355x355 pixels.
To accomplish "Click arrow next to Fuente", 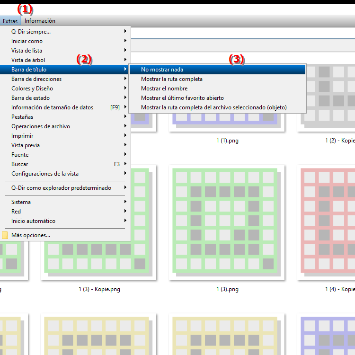I will coord(125,154).
